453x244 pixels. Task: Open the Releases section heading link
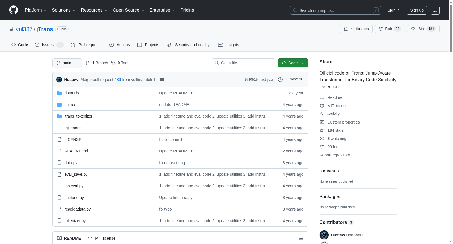[329, 171]
